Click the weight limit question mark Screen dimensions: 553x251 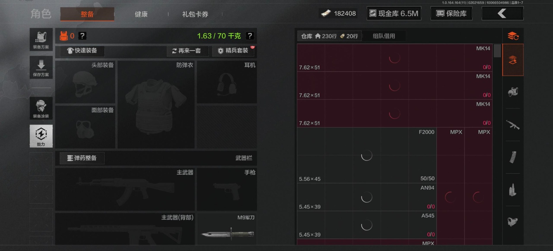pos(250,36)
